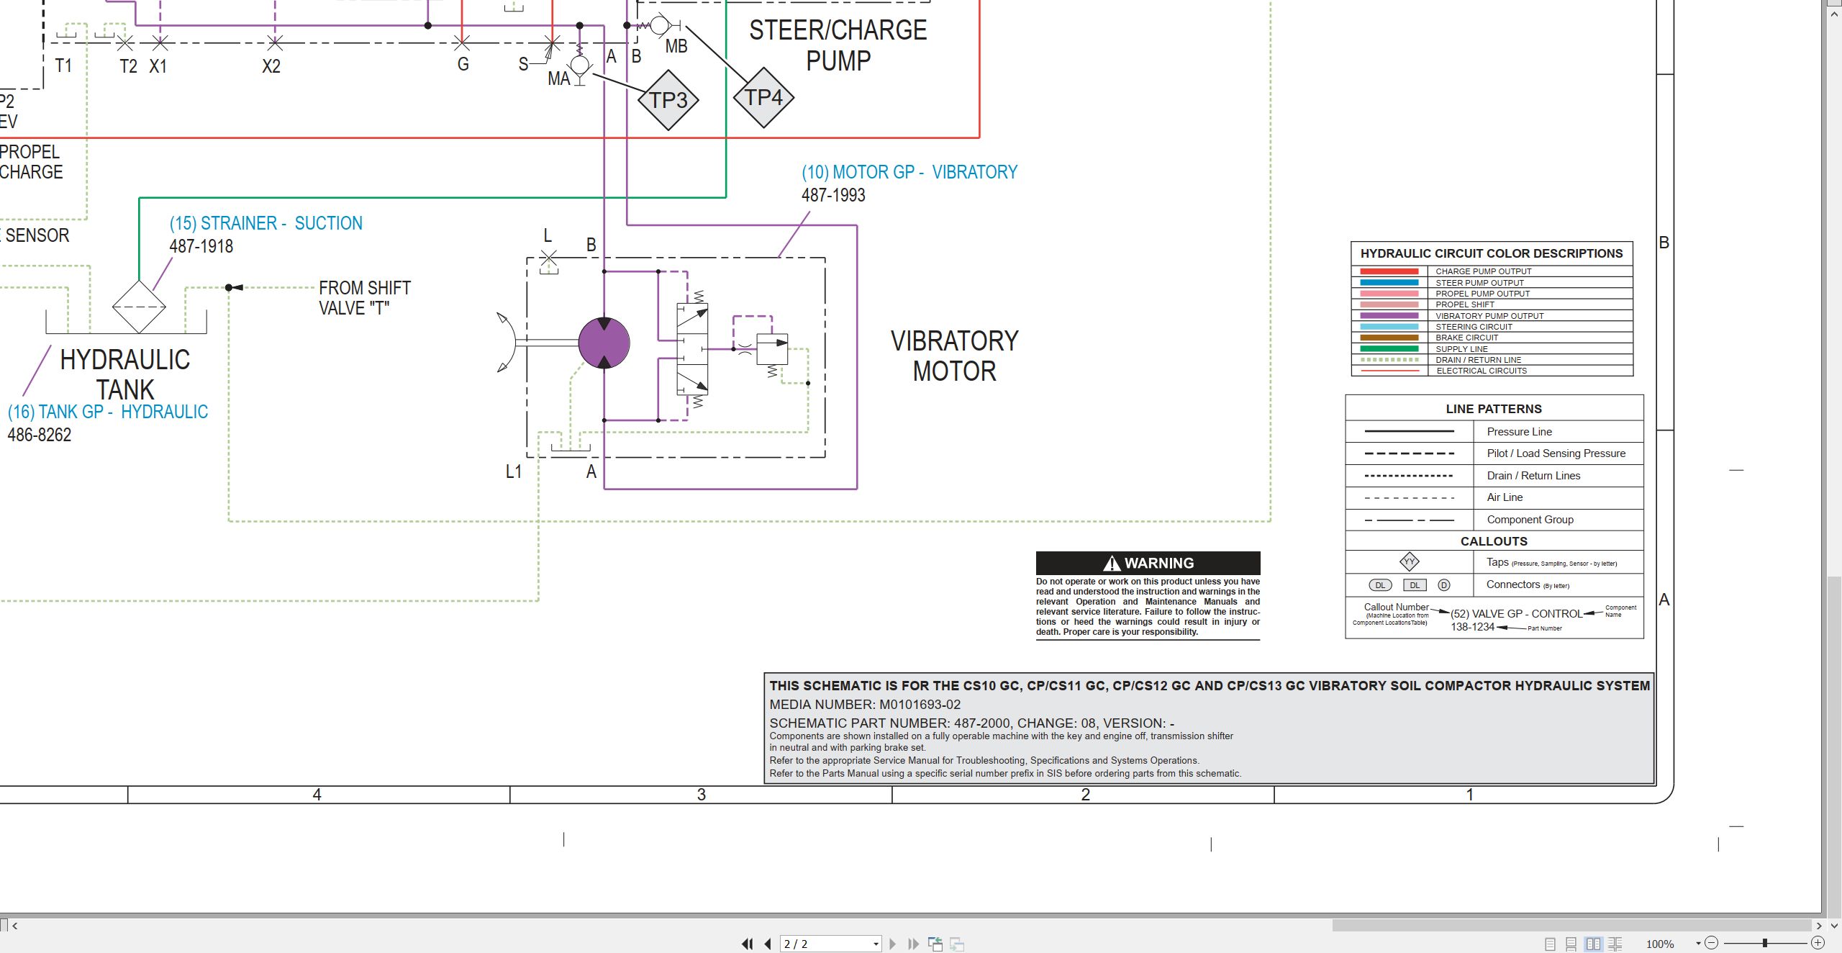Click the horizontal scrollbar thumb
This screenshot has width=1842, height=953.
coord(1571,926)
